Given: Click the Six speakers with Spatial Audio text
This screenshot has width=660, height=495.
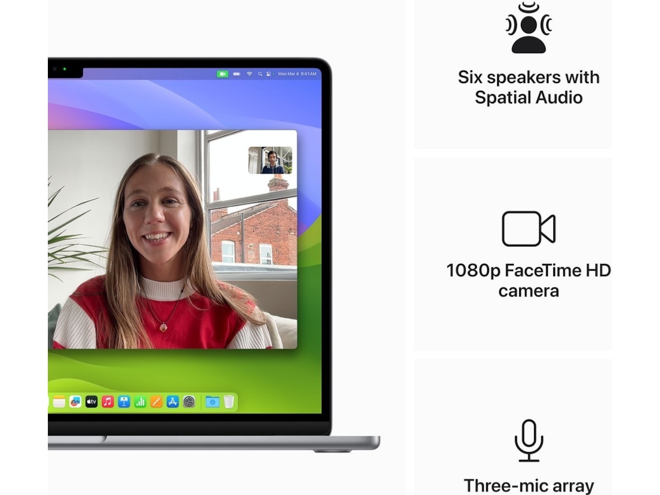Looking at the screenshot, I should pyautogui.click(x=529, y=87).
